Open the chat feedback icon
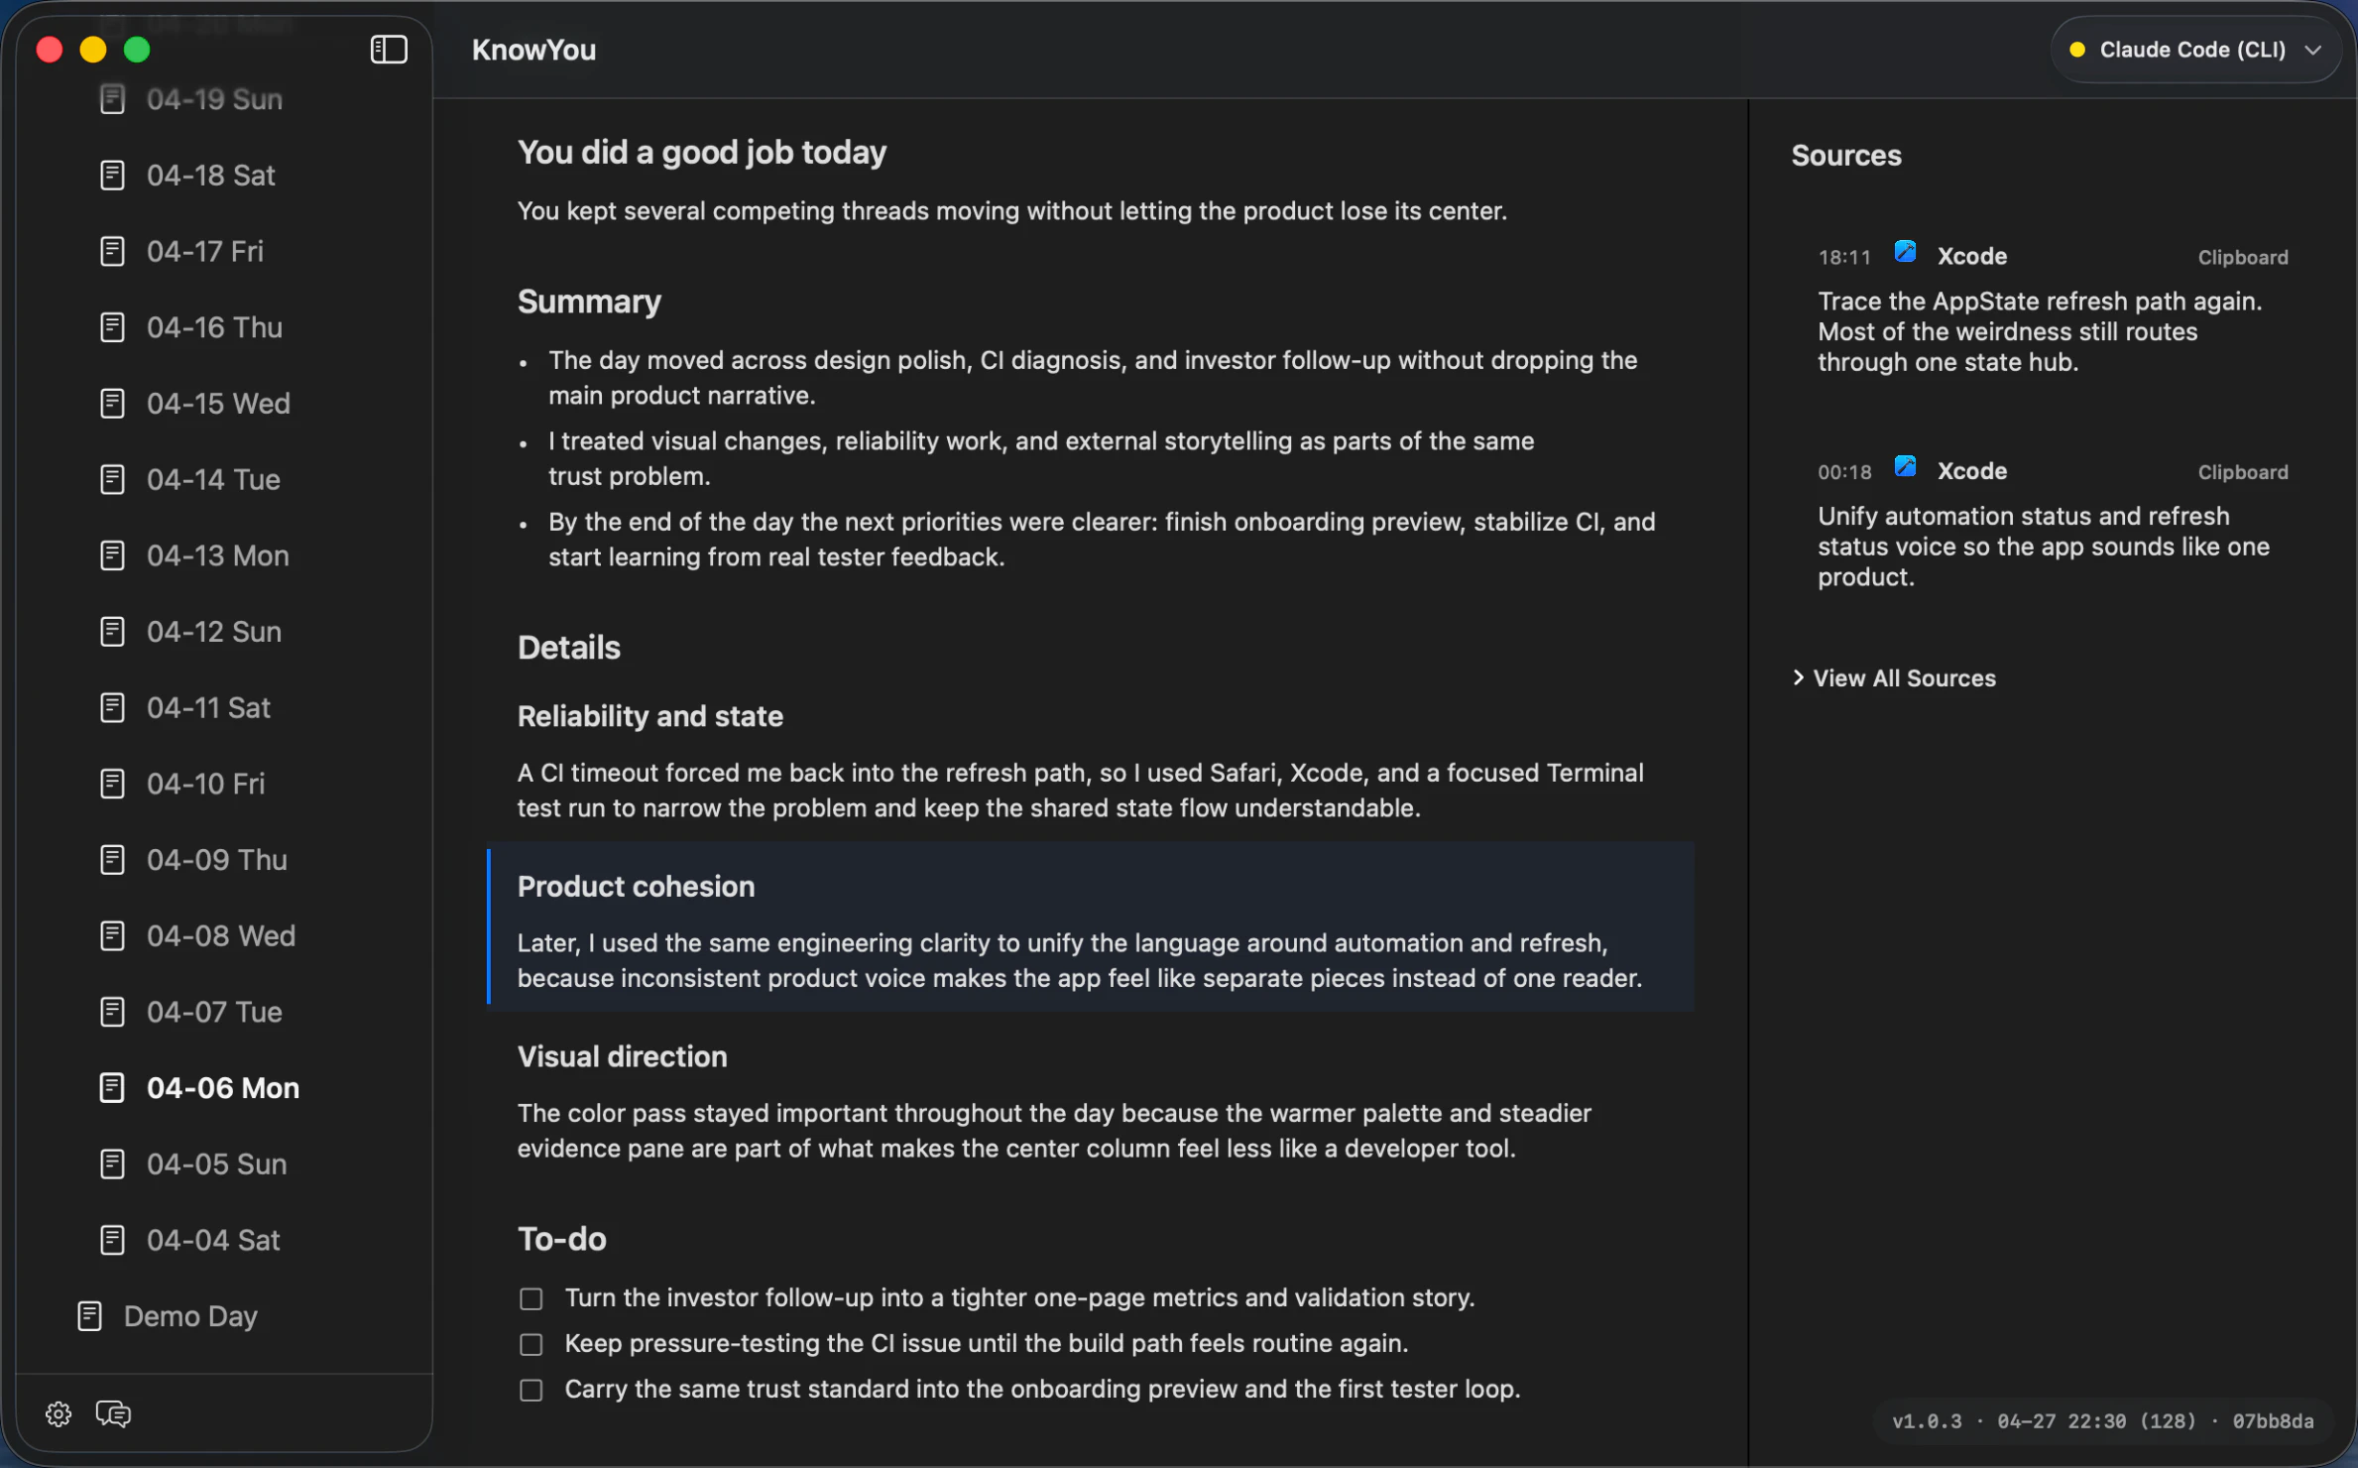 pos(113,1413)
